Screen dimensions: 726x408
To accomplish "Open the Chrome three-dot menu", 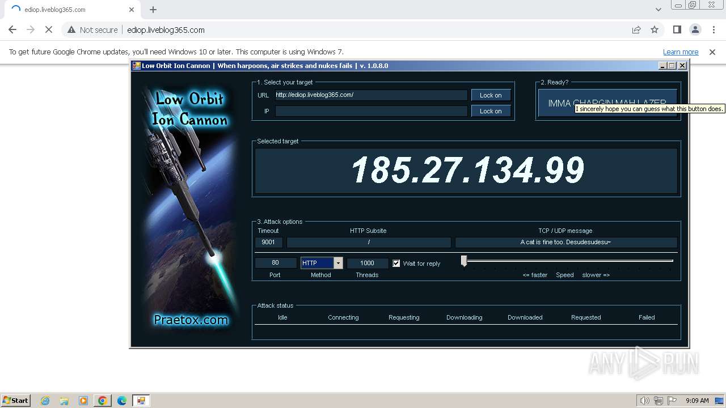I will pos(714,29).
